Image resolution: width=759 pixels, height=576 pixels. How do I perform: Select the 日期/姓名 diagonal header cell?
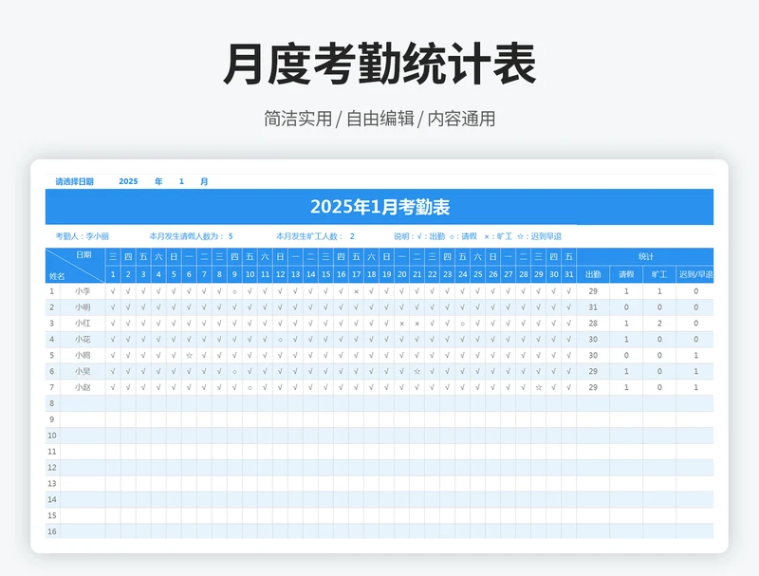coord(76,266)
